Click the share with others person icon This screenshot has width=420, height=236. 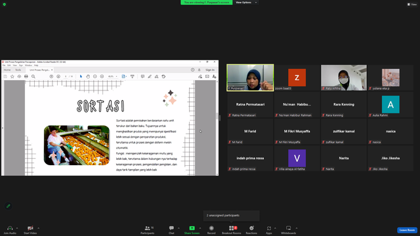click(214, 77)
